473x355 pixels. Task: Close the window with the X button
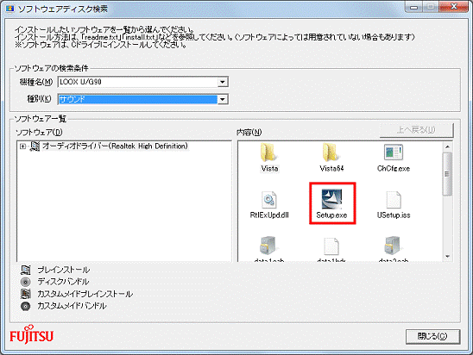(454, 7)
